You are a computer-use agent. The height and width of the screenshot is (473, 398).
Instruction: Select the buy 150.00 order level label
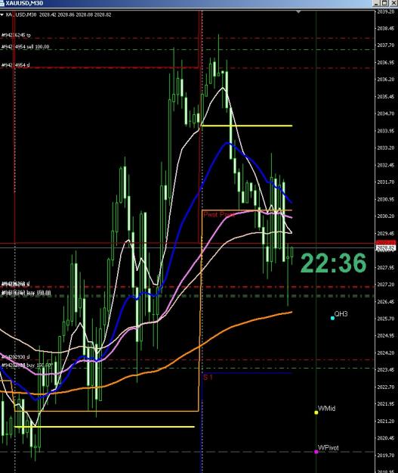[26, 293]
